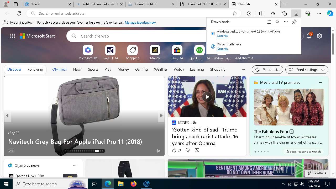Open Edge Settings and more menu
Image resolution: width=336 pixels, height=189 pixels.
click(x=319, y=13)
